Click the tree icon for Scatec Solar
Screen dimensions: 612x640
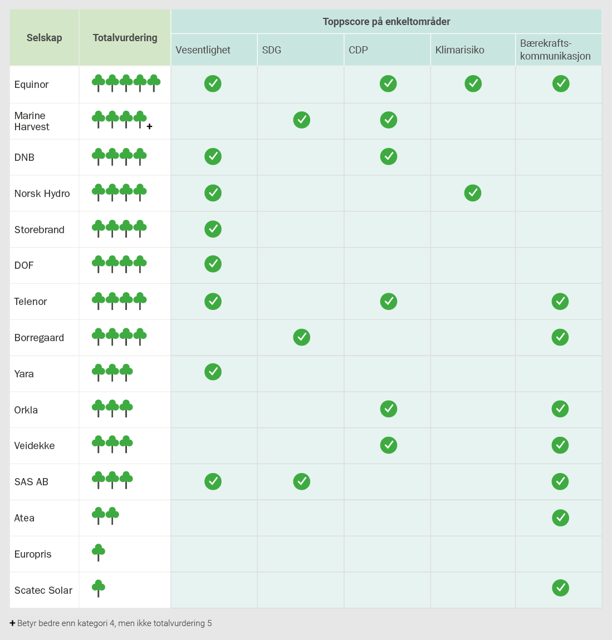click(99, 589)
